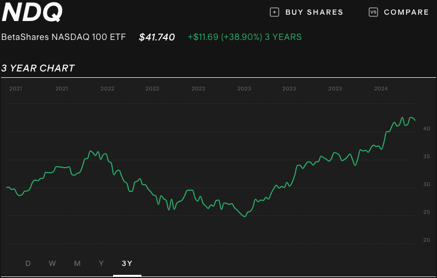
Task: Click the 40 label on the price axis
Action: (426, 129)
